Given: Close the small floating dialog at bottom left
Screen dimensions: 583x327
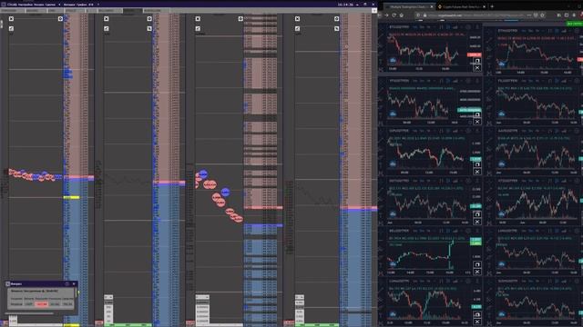Looking at the screenshot, I should coord(74,284).
